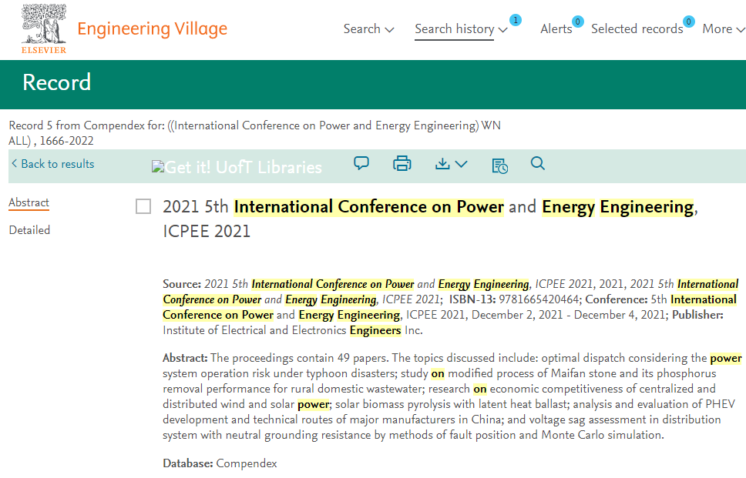Open the comment speech bubble icon
746x478 pixels.
(361, 163)
